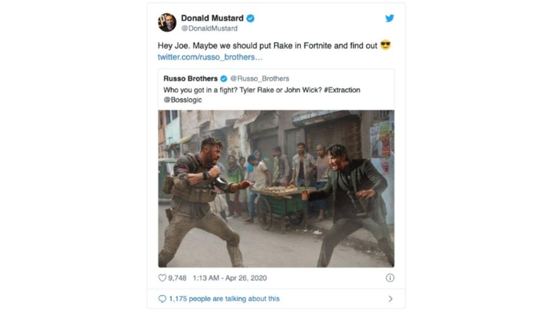Viewport: 556px width, 313px height.
Task: Click Donald Mustard's verified badge
Action: tap(250, 18)
